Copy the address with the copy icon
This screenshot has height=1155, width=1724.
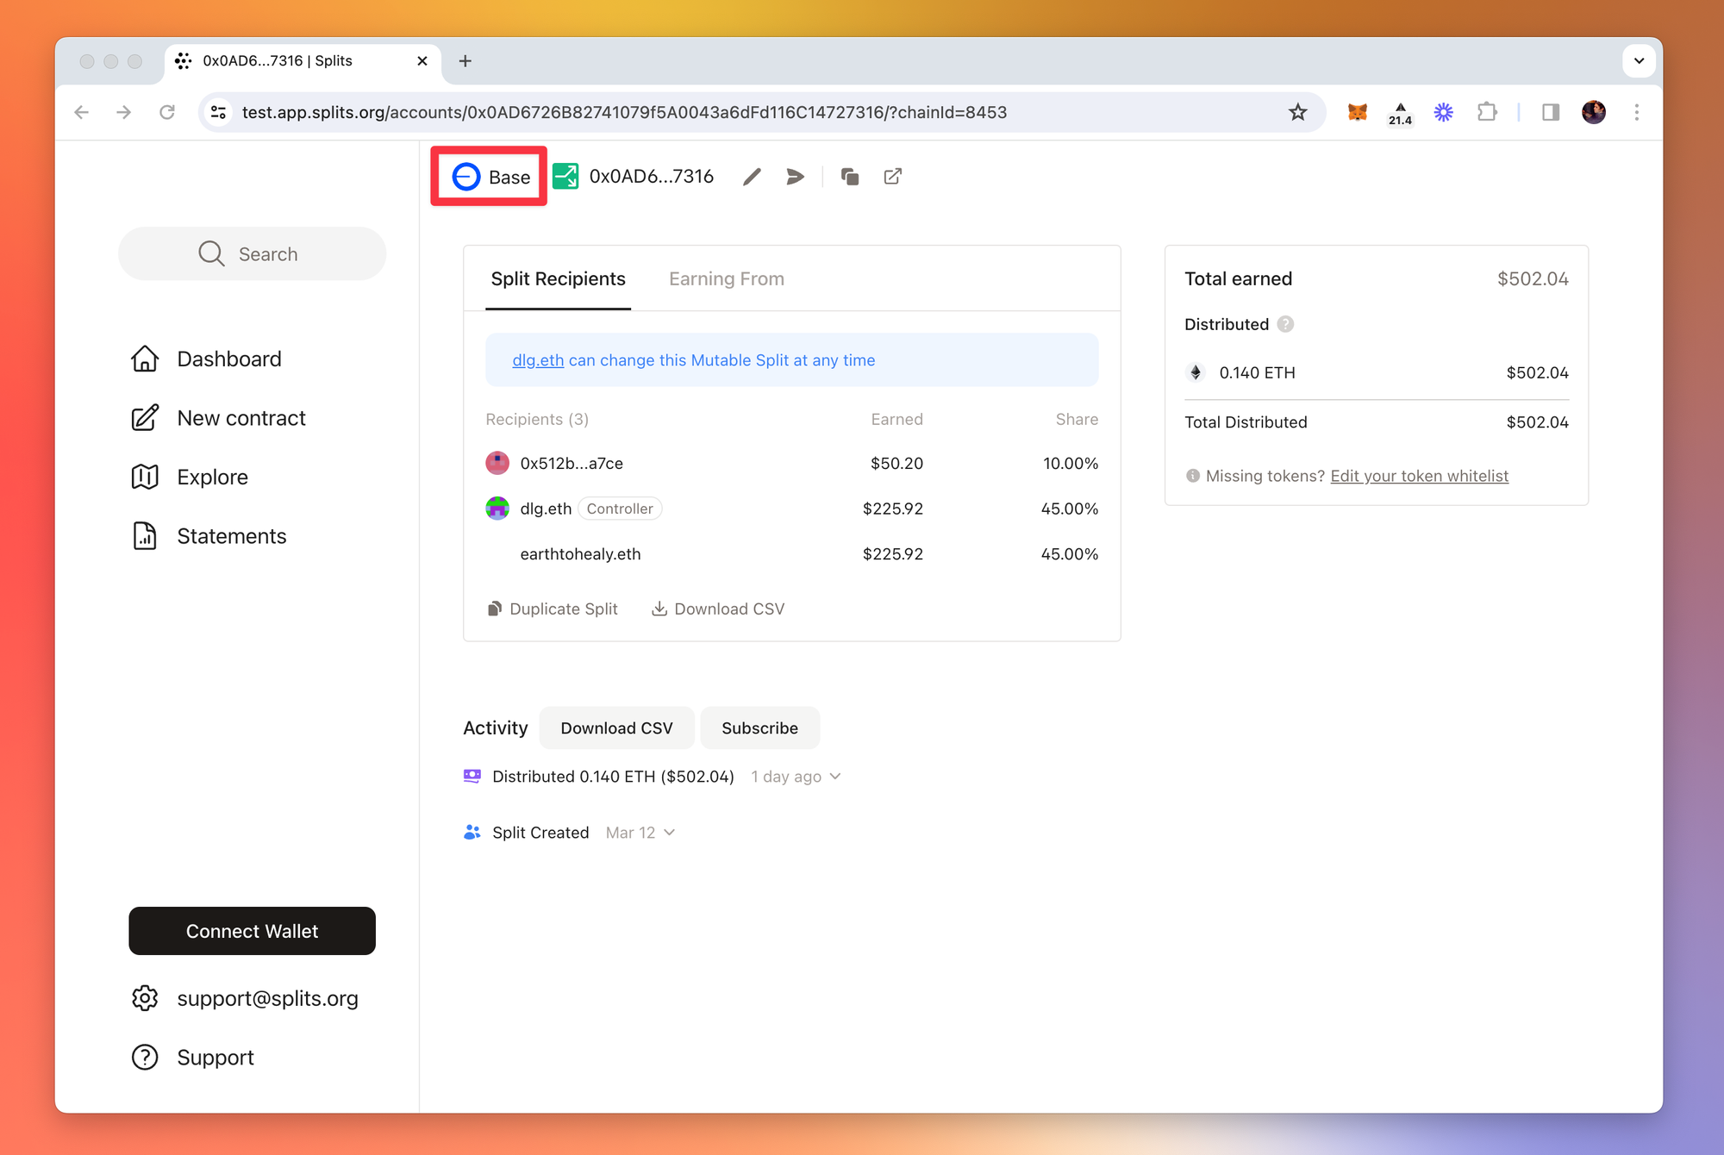(849, 177)
